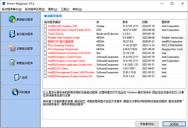Check the Intel(R) Ethernet Connection I219-V checkbox
Screen dimensions: 188x128
click(45, 53)
